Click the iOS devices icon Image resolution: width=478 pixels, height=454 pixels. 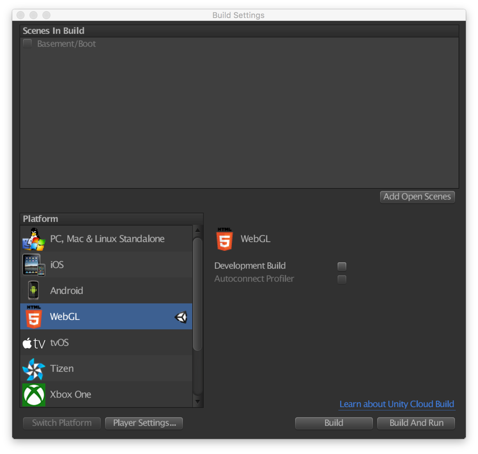click(34, 265)
